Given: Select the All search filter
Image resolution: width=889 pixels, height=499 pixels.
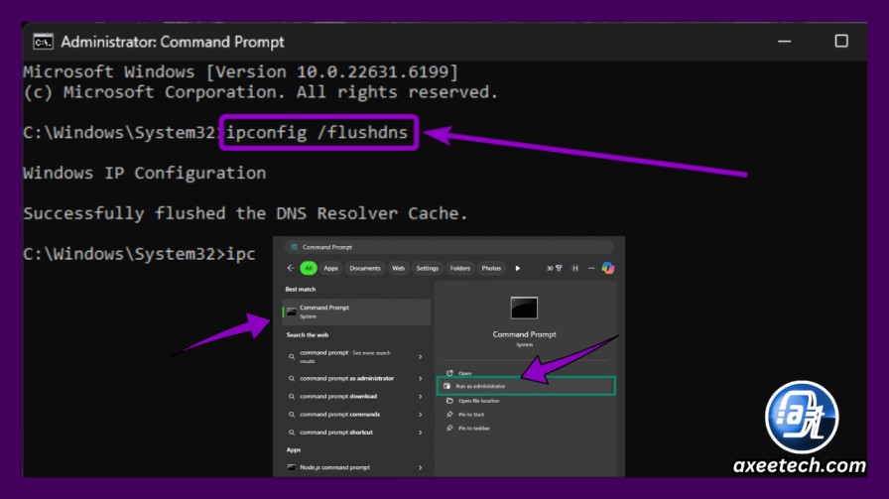Looking at the screenshot, I should coord(309,268).
